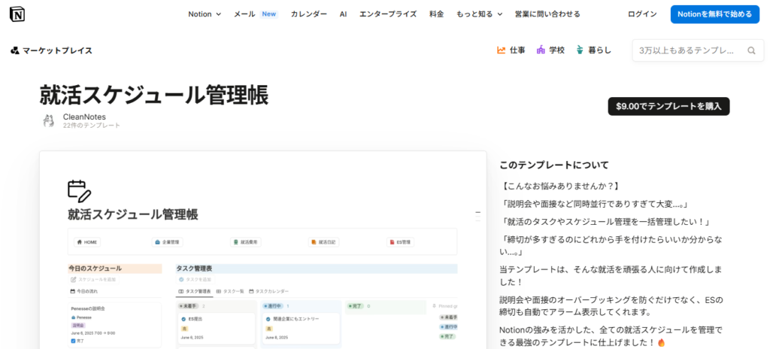Click the search magnifier icon
This screenshot has width=770, height=349.
pyautogui.click(x=751, y=50)
